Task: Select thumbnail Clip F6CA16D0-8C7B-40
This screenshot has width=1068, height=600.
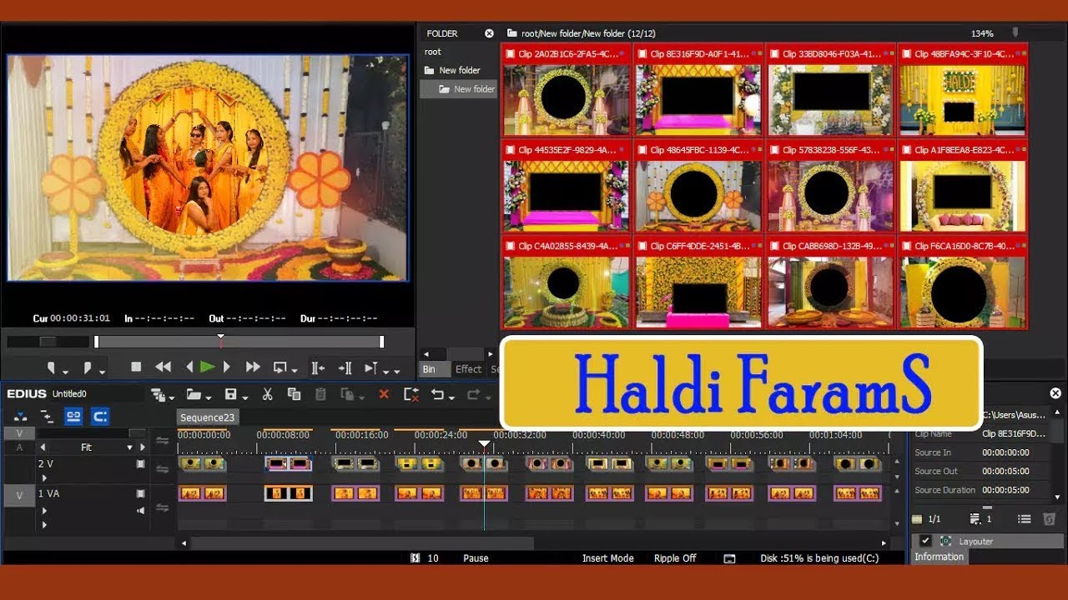Action: [963, 282]
